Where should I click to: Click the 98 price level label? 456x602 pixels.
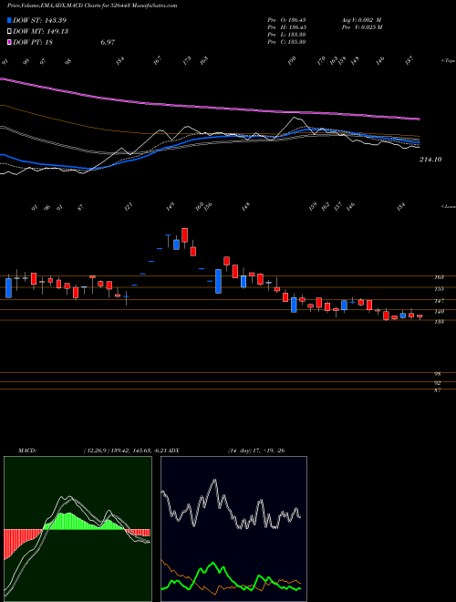coord(437,374)
